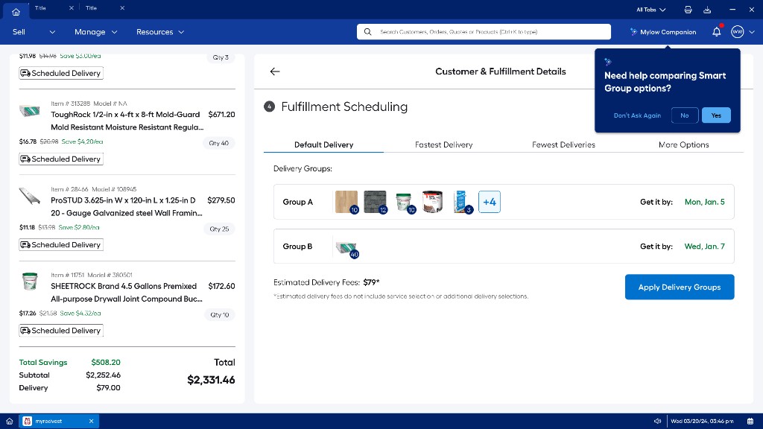Open the taskbar date and time
The width and height of the screenshot is (763, 429).
(702, 422)
